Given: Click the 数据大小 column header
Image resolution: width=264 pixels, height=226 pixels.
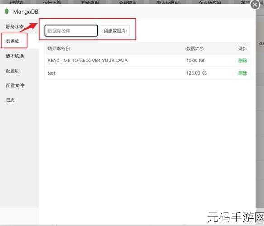Looking at the screenshot, I should tap(195, 48).
